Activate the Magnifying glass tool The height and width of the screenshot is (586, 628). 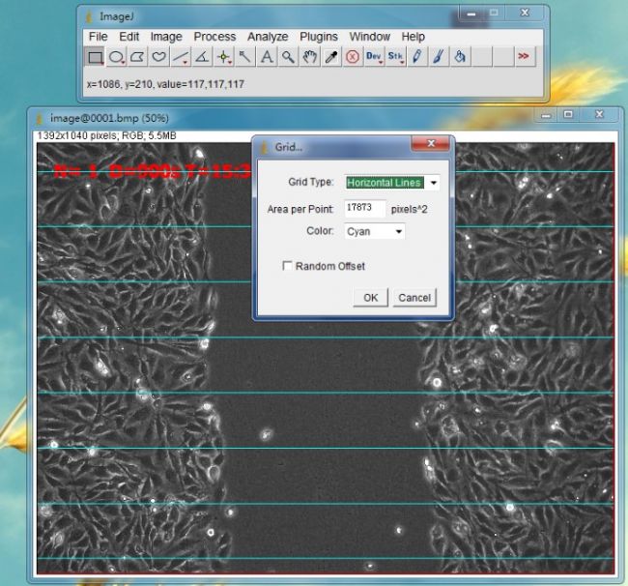[288, 57]
